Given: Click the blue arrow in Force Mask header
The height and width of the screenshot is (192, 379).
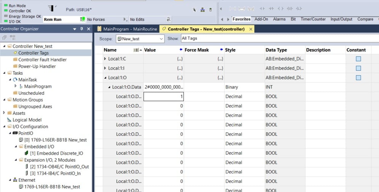Looking at the screenshot, I should point(221,49).
